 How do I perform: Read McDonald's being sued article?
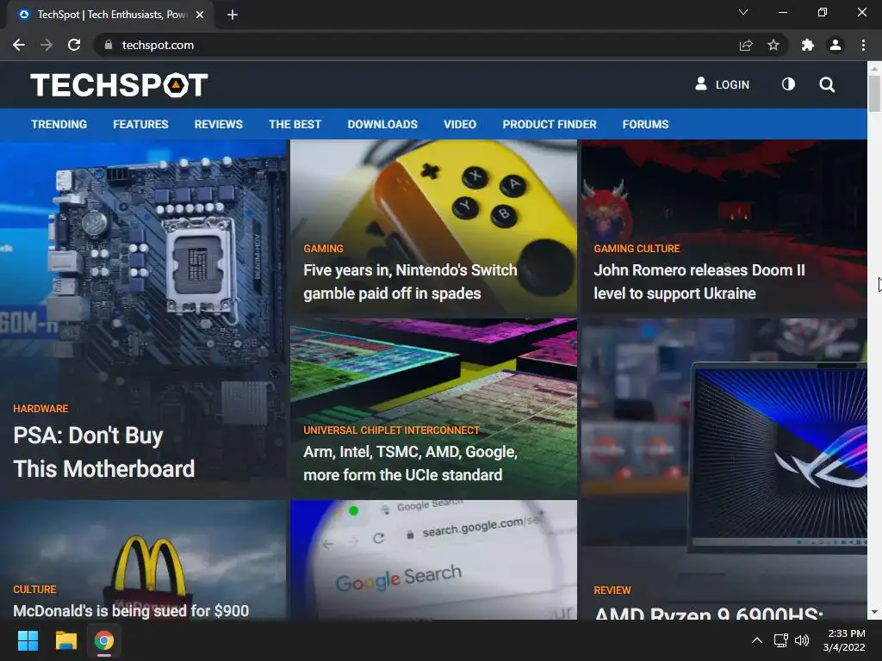click(131, 610)
